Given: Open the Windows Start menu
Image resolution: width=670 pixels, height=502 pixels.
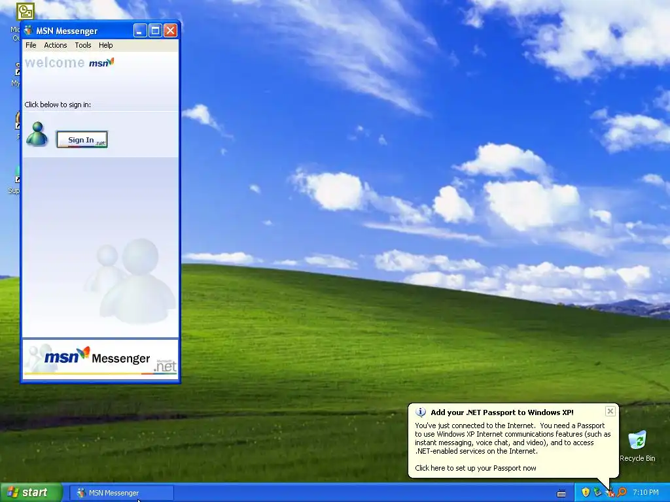Looking at the screenshot, I should (31, 493).
